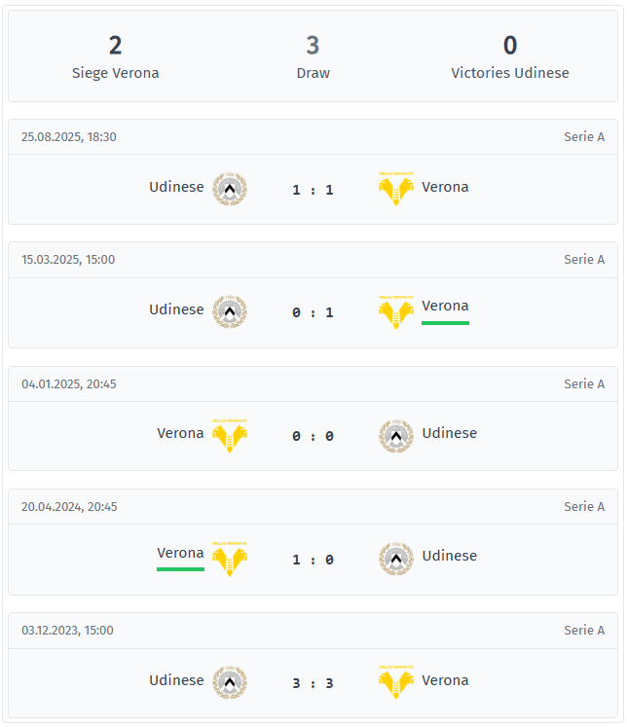Click Udinese crest in 15.03.2025 match
The height and width of the screenshot is (727, 627).
230,311
